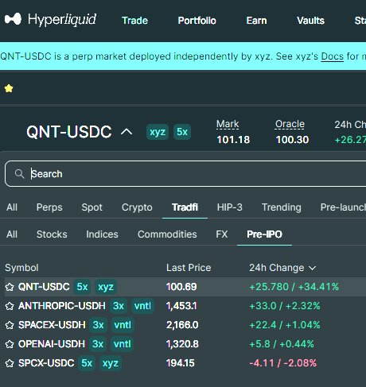Image resolution: width=366 pixels, height=387 pixels.
Task: Click the vntl badge in ANTHROPIC-USDH row
Action: 142,306
